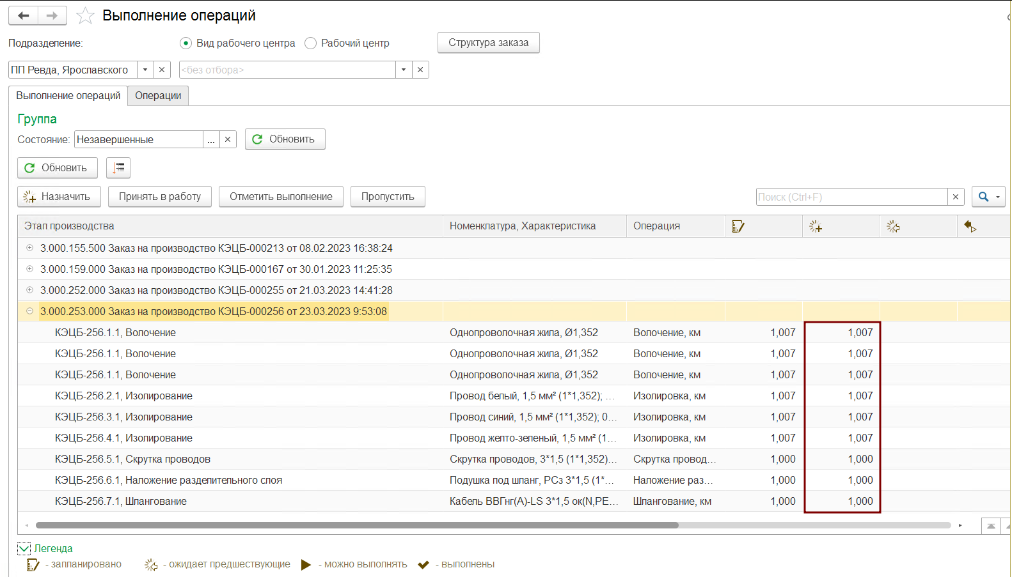Click the planned legend icon
Image resolution: width=1012 pixels, height=577 pixels.
33,564
